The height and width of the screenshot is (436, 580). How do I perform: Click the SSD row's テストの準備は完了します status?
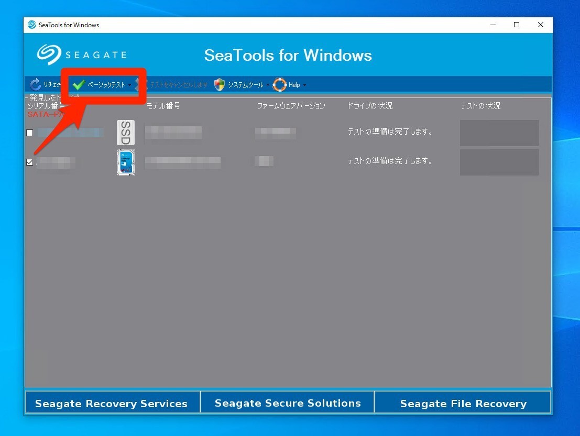click(390, 132)
